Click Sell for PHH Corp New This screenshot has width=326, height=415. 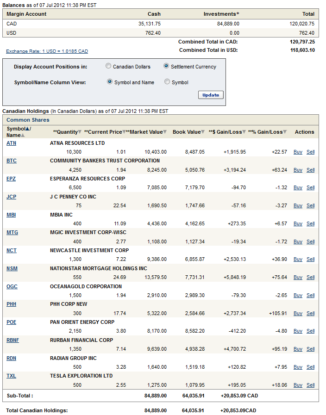310,314
